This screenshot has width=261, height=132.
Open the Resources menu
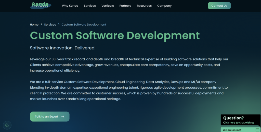click(x=144, y=6)
